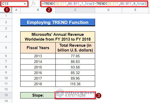Select the revenue cell 85.32
150x103 pixels.
pos(75,73)
